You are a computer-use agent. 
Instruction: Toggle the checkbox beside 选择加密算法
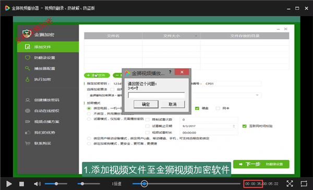pos(112,90)
